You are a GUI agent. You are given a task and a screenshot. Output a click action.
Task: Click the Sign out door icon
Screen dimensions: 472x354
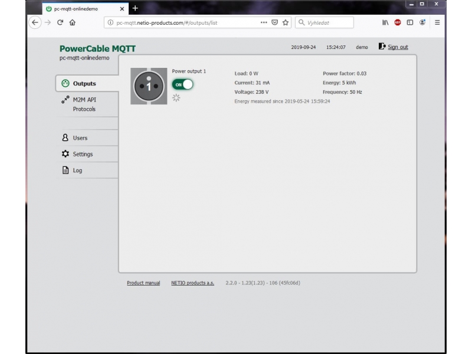tap(382, 47)
